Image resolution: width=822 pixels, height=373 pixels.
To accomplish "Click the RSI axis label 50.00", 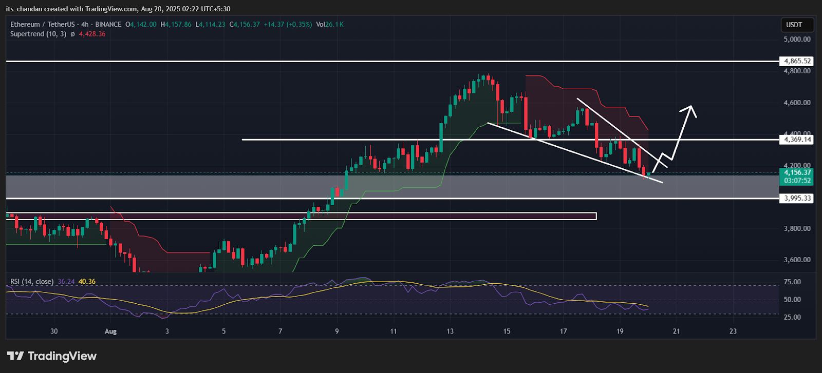I will [x=792, y=300].
